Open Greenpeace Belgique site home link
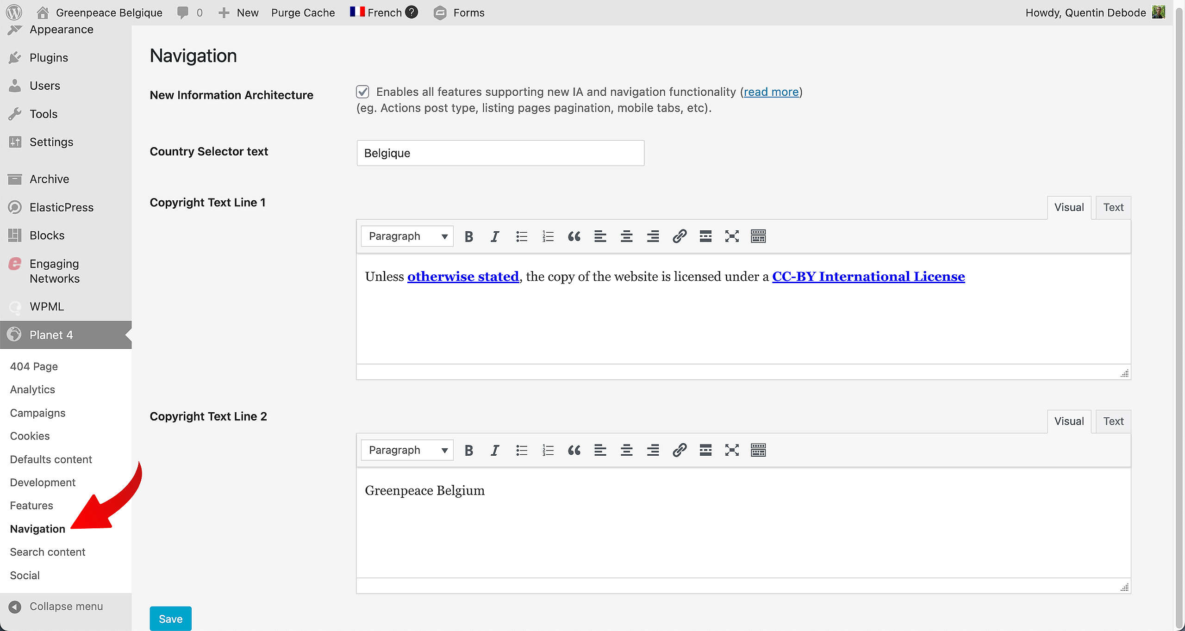Image resolution: width=1185 pixels, height=631 pixels. point(100,12)
